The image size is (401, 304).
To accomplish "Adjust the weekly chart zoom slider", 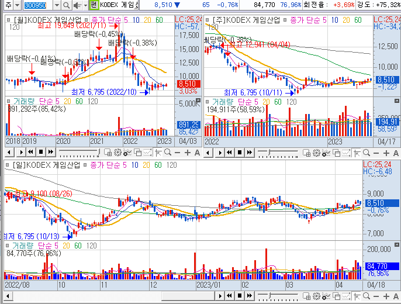I will tap(278, 153).
